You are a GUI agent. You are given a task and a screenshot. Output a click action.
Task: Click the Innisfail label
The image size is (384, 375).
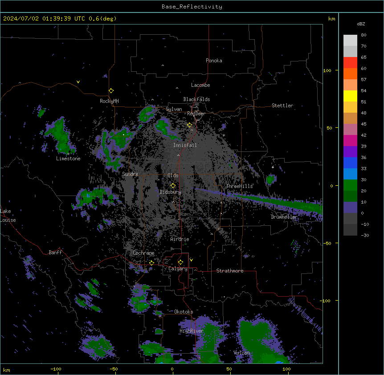[x=185, y=145]
